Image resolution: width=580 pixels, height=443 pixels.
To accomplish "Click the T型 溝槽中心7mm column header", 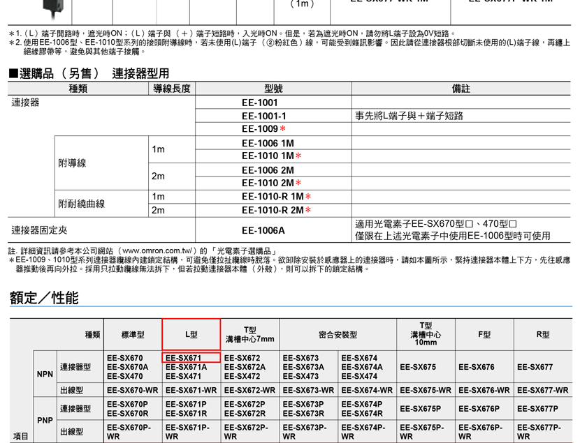I will click(250, 334).
